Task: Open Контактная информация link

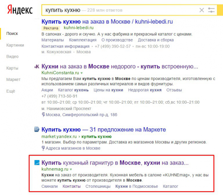Action: [x=65, y=46]
